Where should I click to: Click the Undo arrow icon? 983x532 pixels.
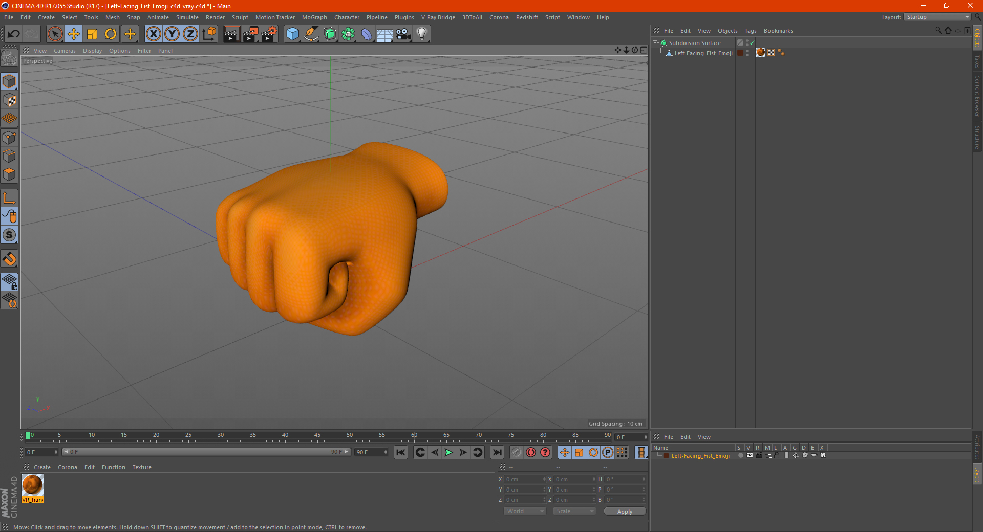click(14, 34)
